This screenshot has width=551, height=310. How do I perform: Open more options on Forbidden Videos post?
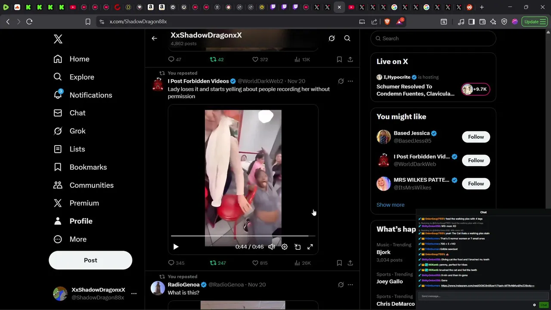point(350,81)
